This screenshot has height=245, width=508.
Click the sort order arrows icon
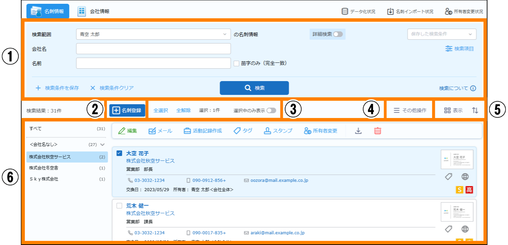tap(475, 110)
